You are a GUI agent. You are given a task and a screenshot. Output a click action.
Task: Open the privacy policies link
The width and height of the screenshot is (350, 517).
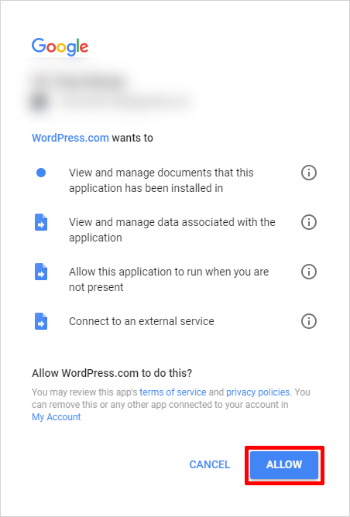258,392
